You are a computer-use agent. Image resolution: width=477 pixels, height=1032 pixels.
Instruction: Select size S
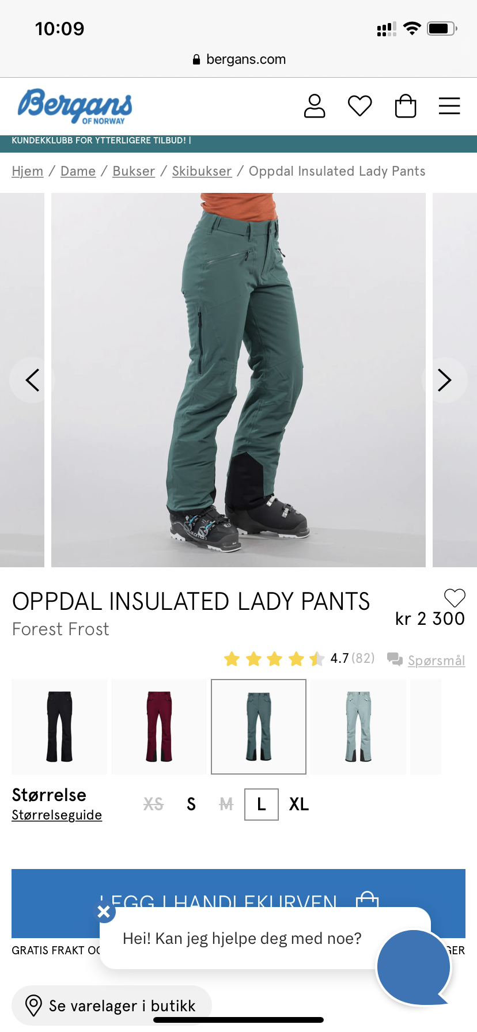[191, 804]
